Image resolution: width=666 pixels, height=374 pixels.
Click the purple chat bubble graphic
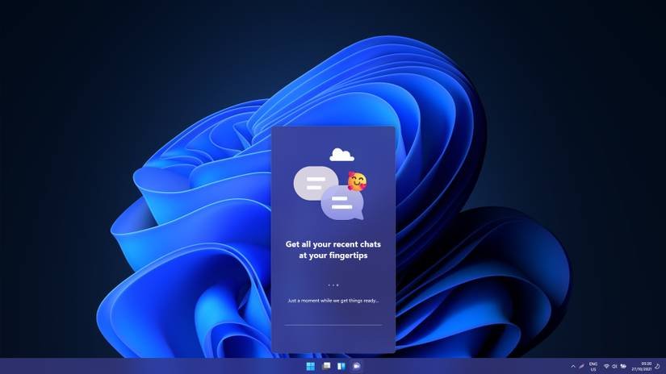342,203
